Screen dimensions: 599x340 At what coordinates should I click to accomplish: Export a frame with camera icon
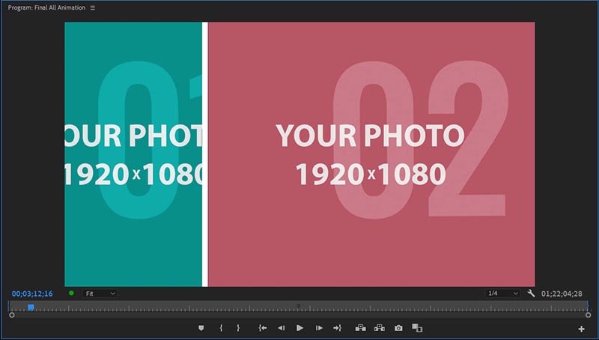[x=398, y=328]
